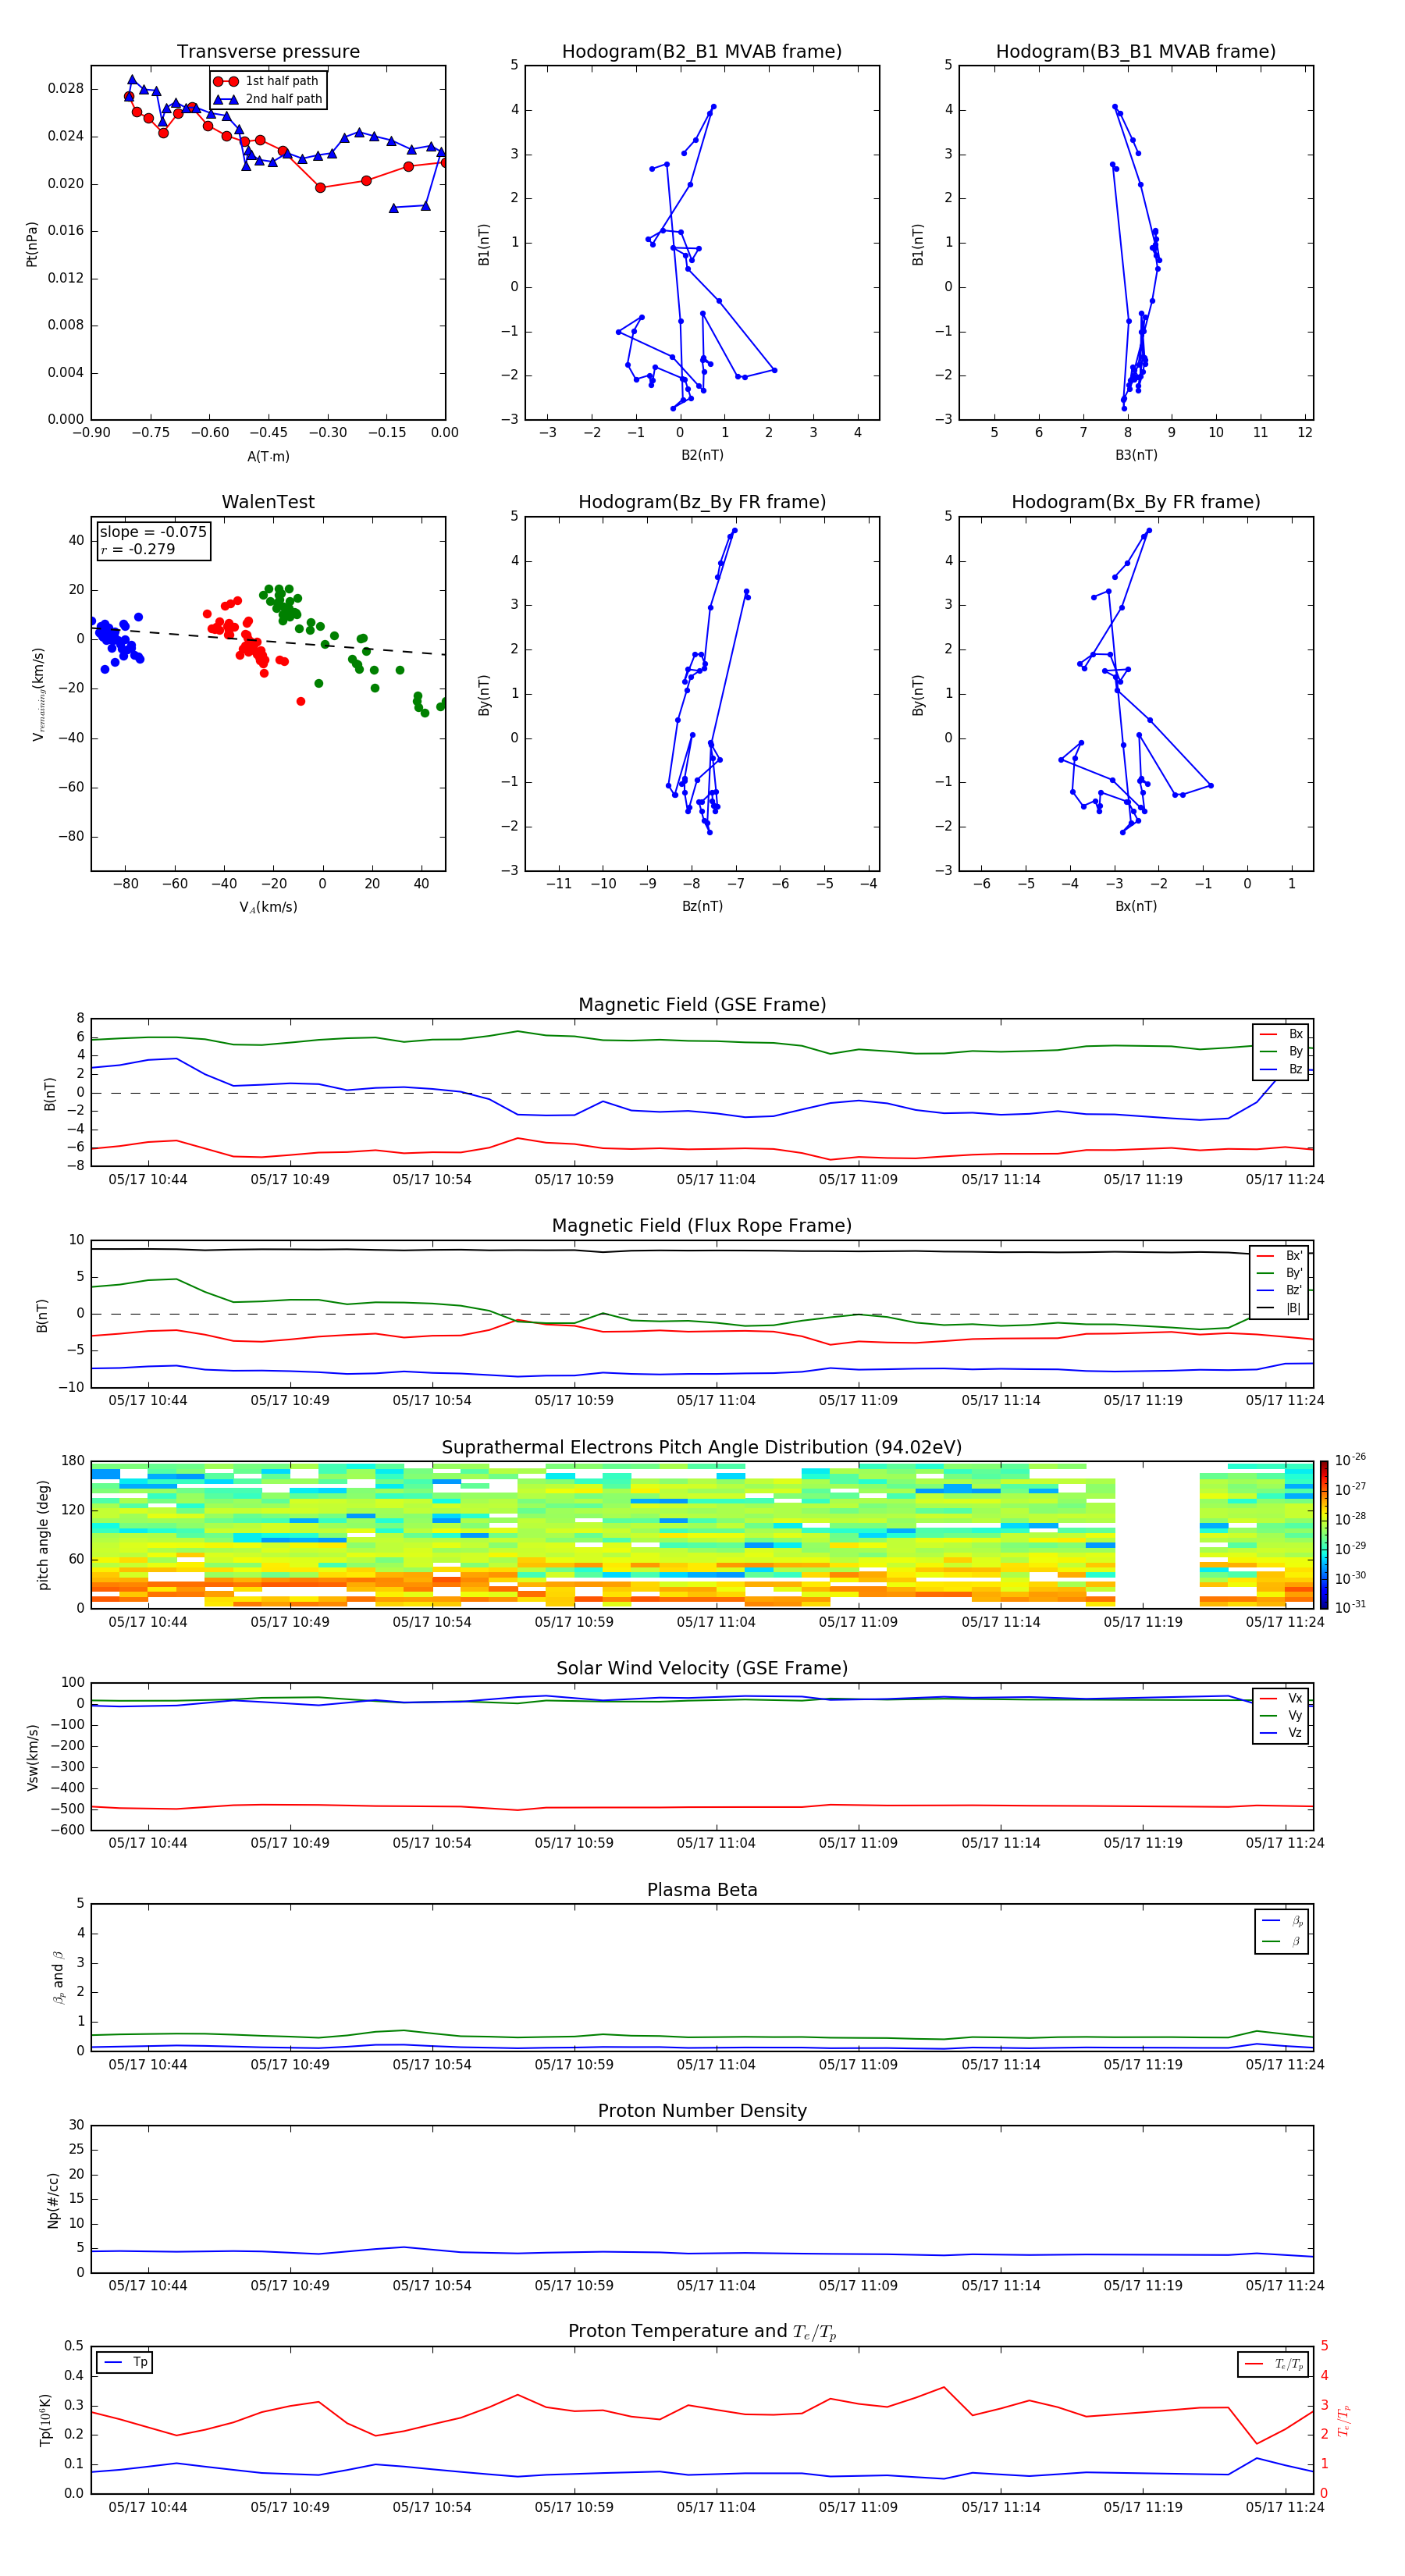Click the 'Pt(nPa)' y-axis label
The image size is (1405, 2576).
32,243
